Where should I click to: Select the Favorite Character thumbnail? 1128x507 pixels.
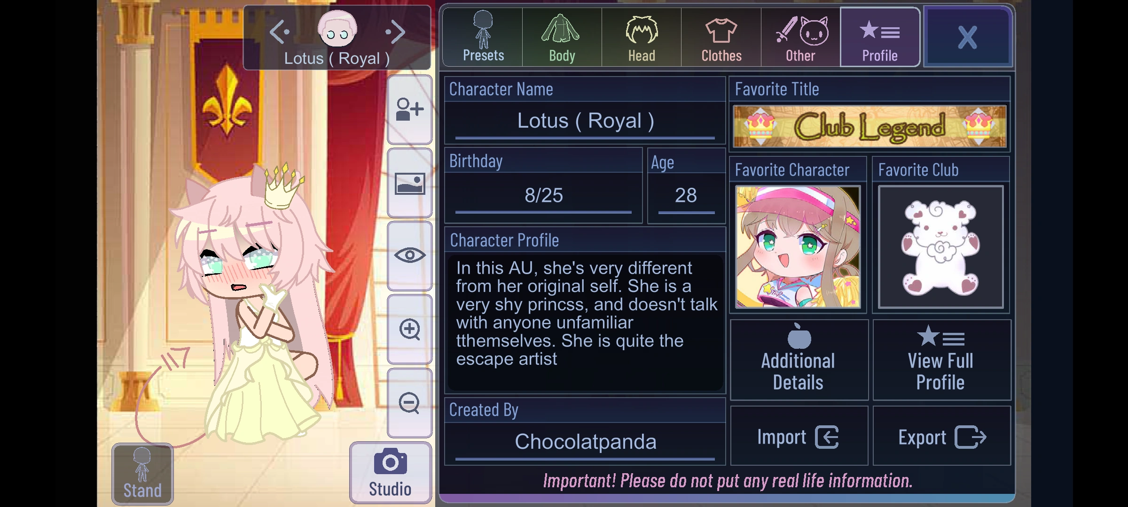[798, 247]
